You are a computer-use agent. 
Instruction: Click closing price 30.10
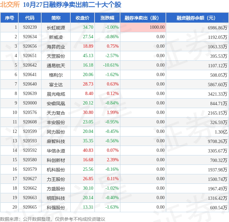88,188
